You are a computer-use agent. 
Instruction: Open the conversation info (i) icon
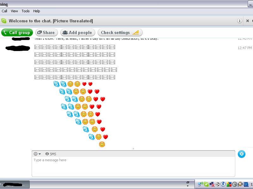pyautogui.click(x=240, y=21)
